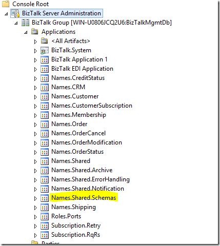The height and width of the screenshot is (246, 220).
Task: Expand the Names.CRM node
Action: point(35,88)
